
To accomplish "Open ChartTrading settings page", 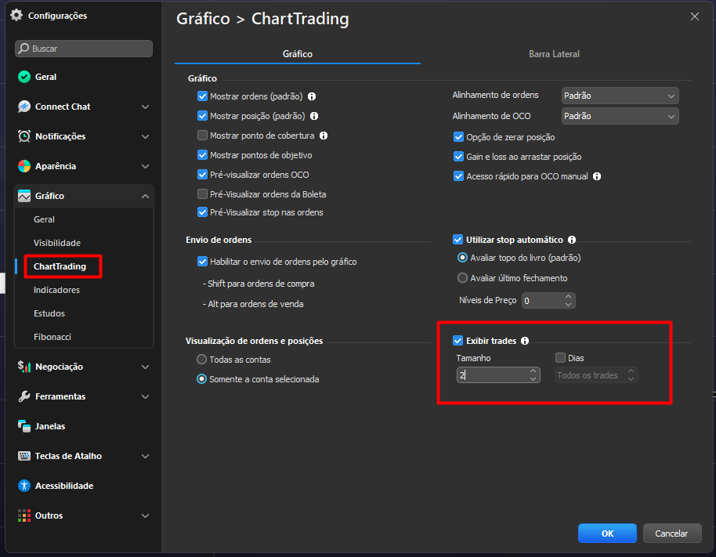I will [60, 266].
